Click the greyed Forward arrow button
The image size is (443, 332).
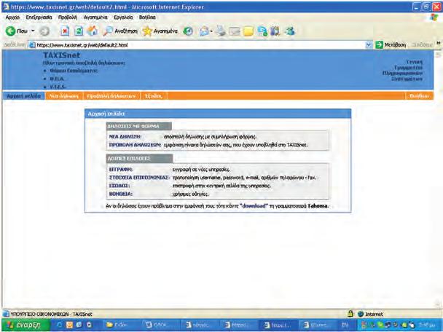click(x=44, y=31)
